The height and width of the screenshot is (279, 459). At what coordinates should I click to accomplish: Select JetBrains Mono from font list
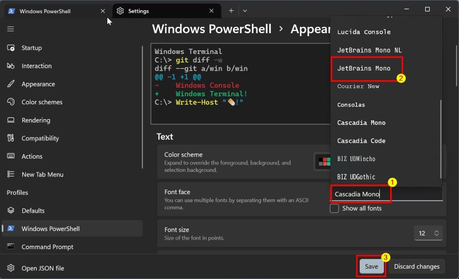click(x=364, y=69)
